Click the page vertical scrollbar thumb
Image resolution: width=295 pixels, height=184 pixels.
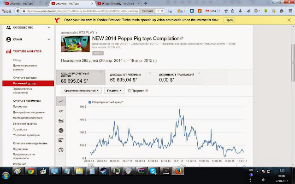293,63
